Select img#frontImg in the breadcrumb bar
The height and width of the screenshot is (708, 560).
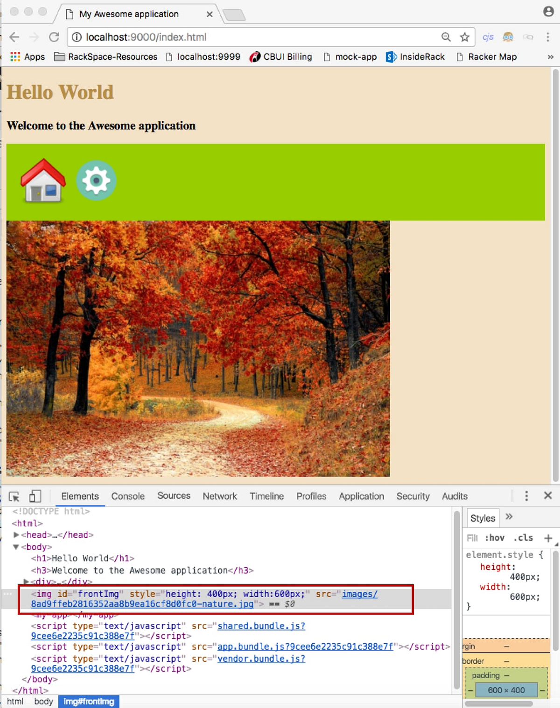tap(89, 701)
